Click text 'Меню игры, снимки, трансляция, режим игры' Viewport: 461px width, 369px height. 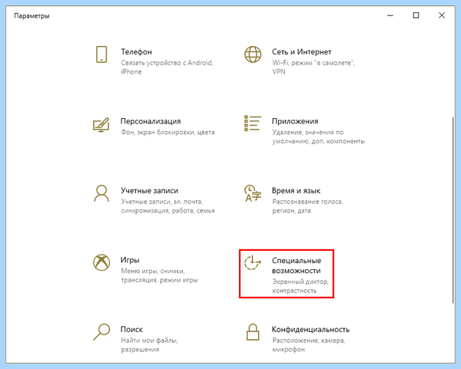[159, 275]
